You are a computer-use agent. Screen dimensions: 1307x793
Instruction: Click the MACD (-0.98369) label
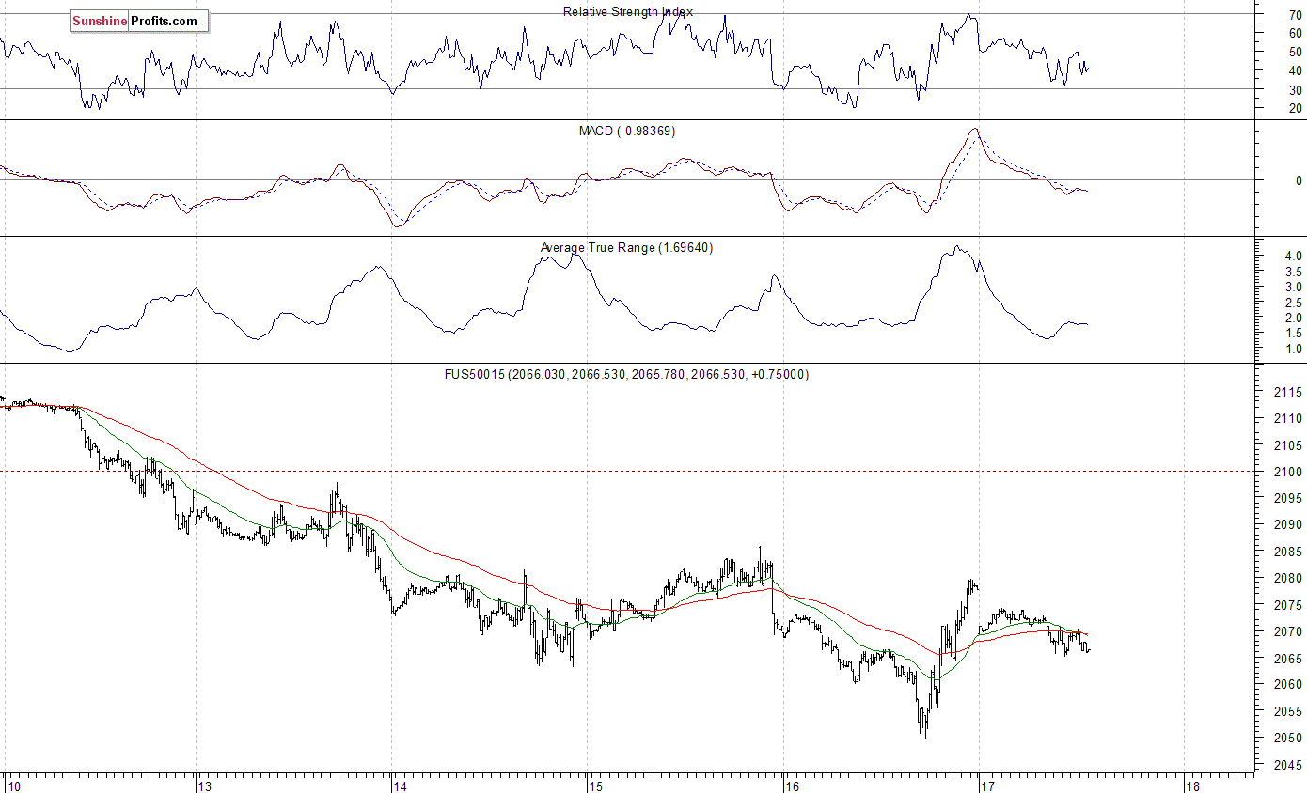[x=626, y=131]
